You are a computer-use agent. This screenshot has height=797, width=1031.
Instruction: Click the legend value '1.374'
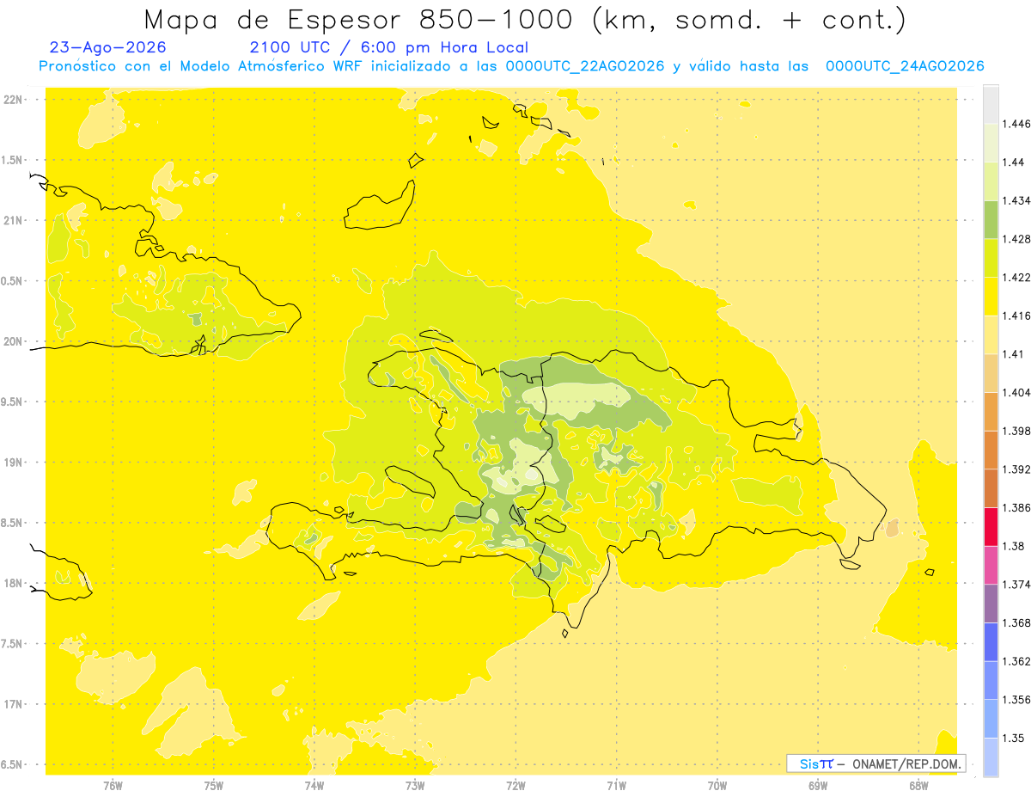click(1018, 584)
